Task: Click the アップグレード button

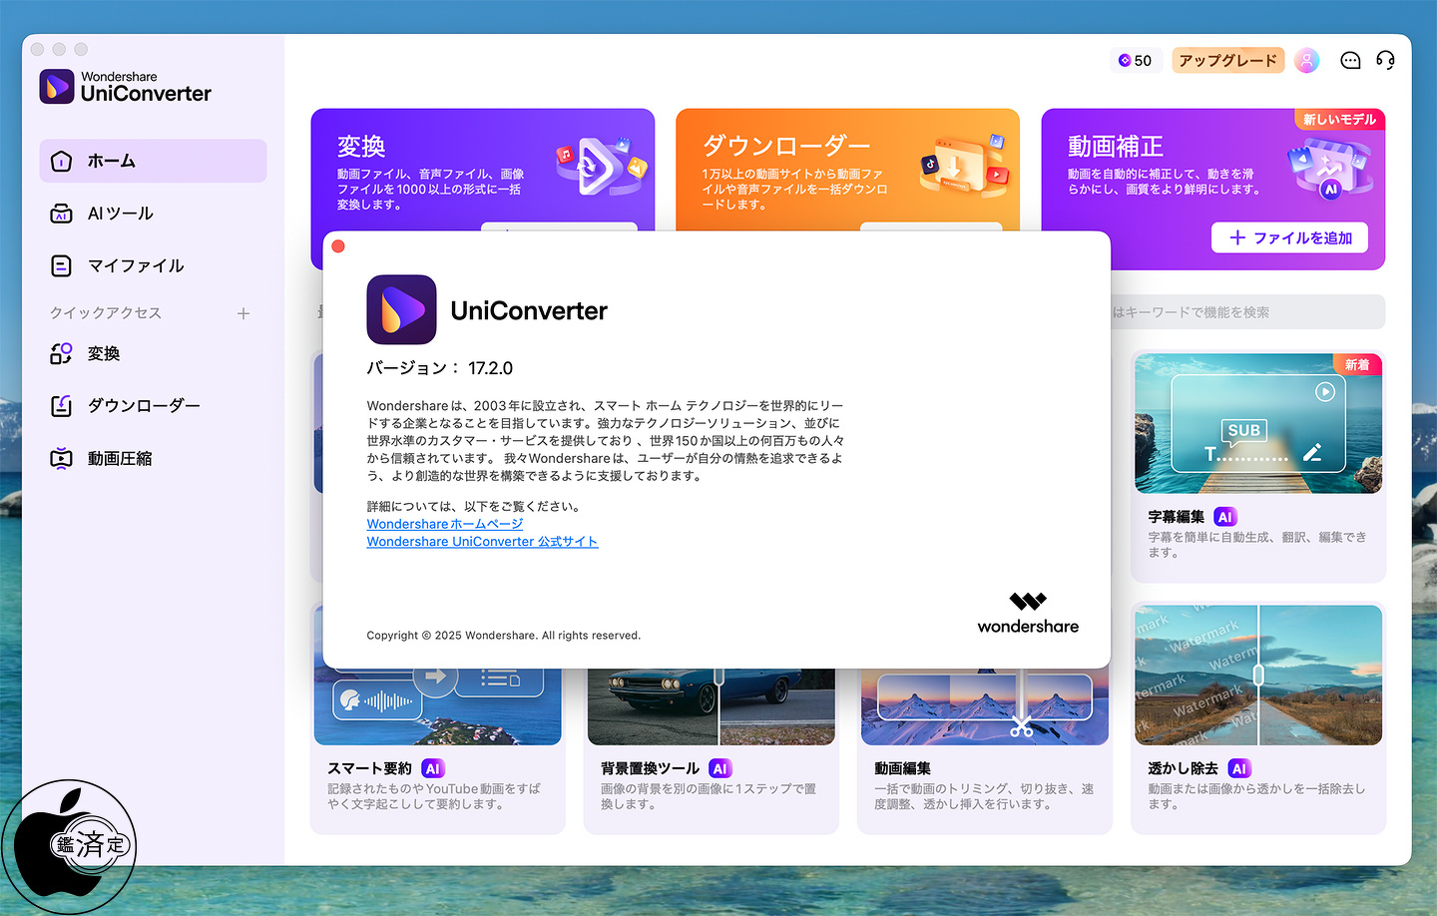Action: pos(1227,61)
